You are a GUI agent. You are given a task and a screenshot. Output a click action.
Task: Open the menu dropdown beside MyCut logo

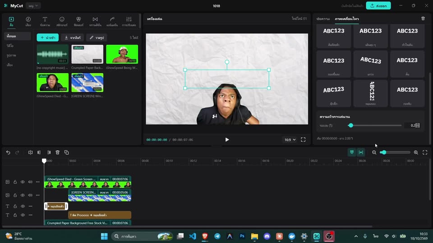[x=33, y=6]
